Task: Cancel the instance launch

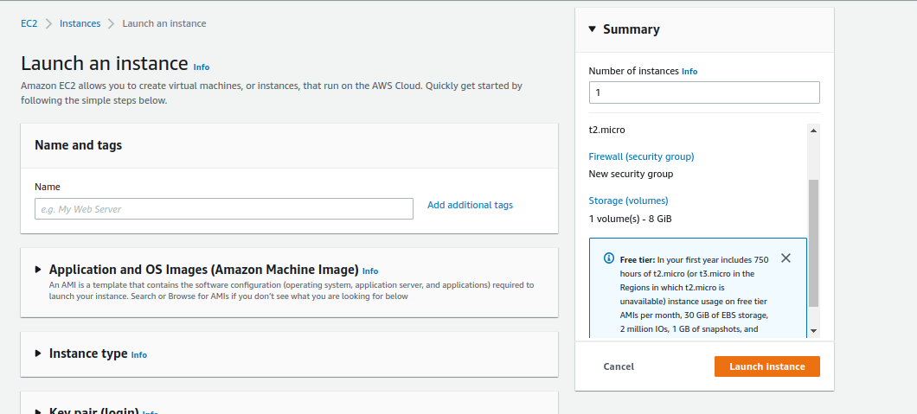Action: click(x=619, y=366)
